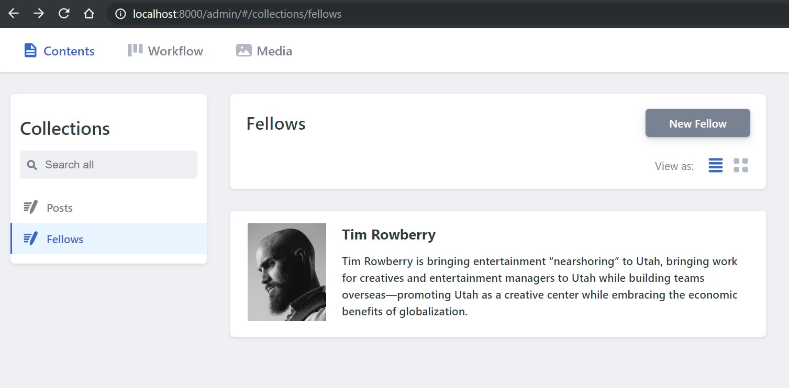View site info icon in address bar
The image size is (789, 388).
tap(120, 14)
